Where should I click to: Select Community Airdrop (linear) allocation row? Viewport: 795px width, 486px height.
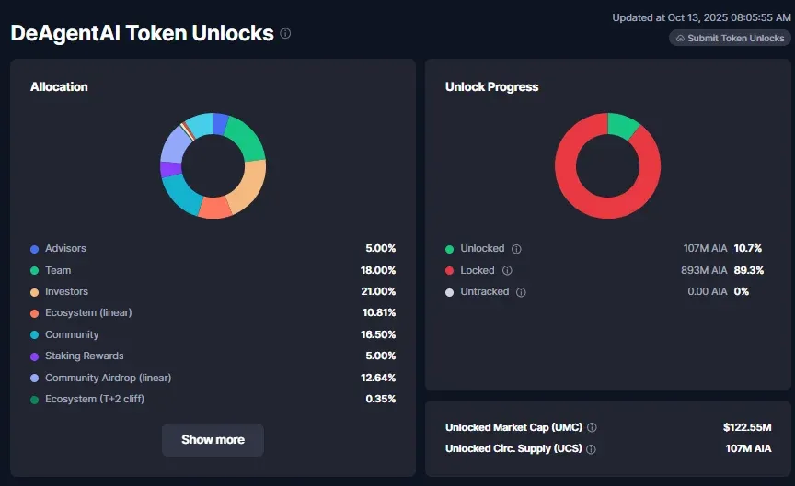108,378
